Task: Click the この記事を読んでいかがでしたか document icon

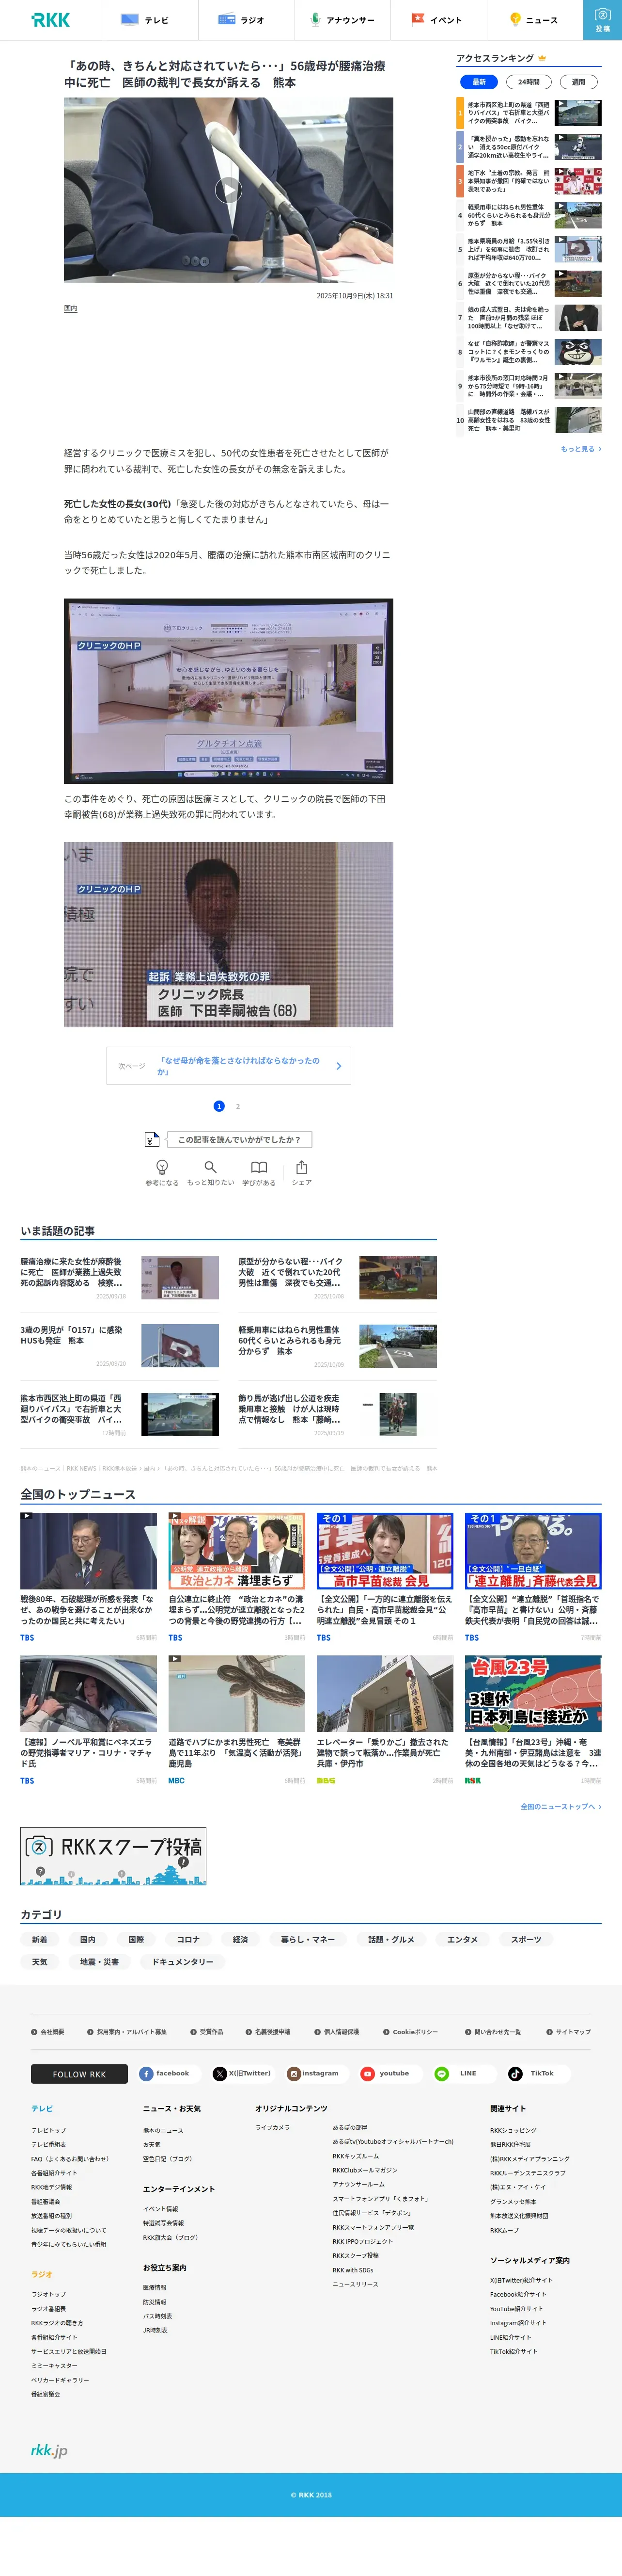Action: pos(152,1139)
